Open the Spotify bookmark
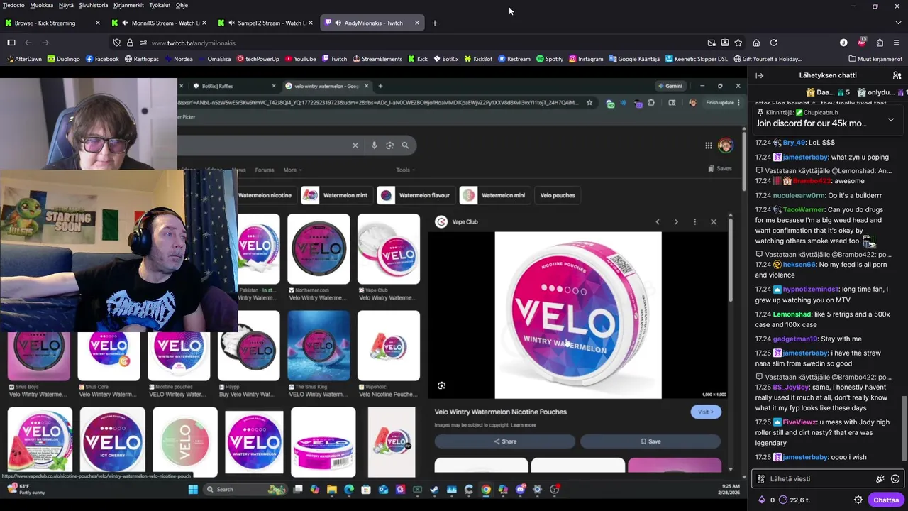Image resolution: width=908 pixels, height=511 pixels. (549, 59)
